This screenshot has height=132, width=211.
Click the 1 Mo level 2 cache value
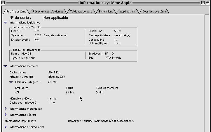coord(52,103)
